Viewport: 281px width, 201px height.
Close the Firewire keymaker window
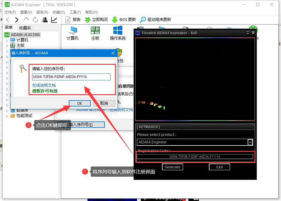point(253,33)
